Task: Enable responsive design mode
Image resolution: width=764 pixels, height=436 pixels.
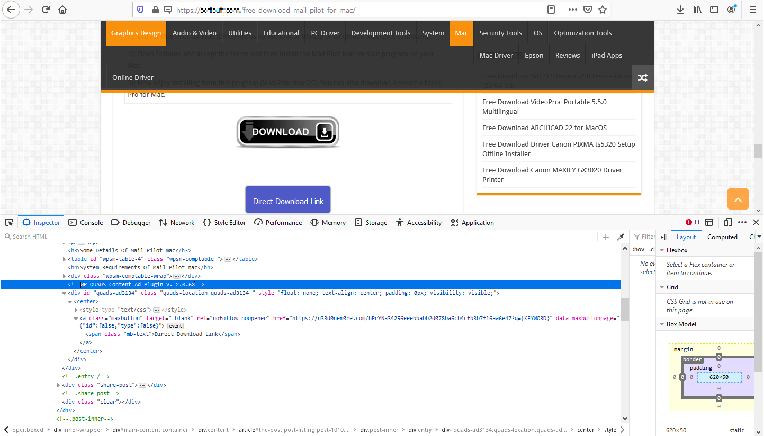Action: [729, 222]
